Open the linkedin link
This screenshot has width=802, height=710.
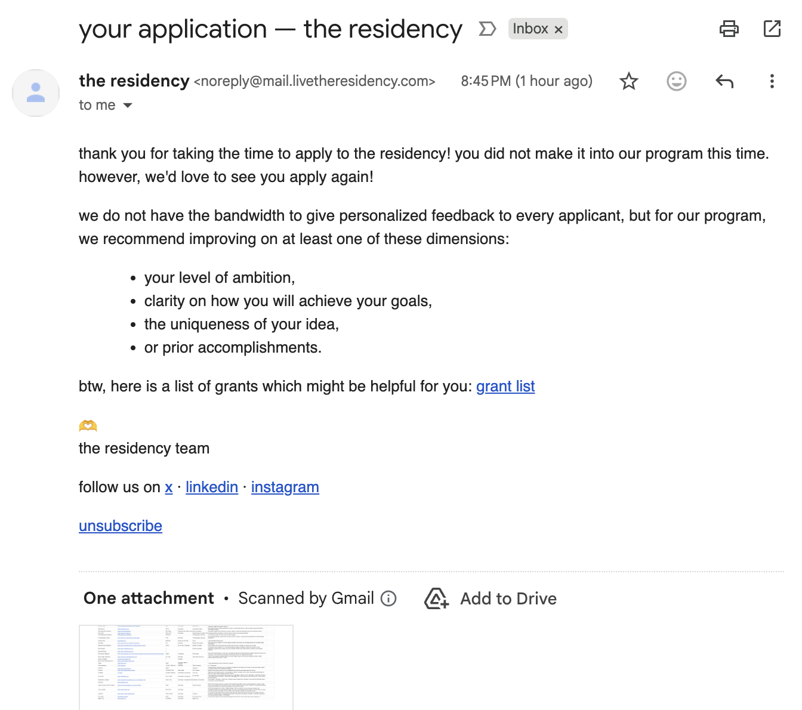coord(212,487)
